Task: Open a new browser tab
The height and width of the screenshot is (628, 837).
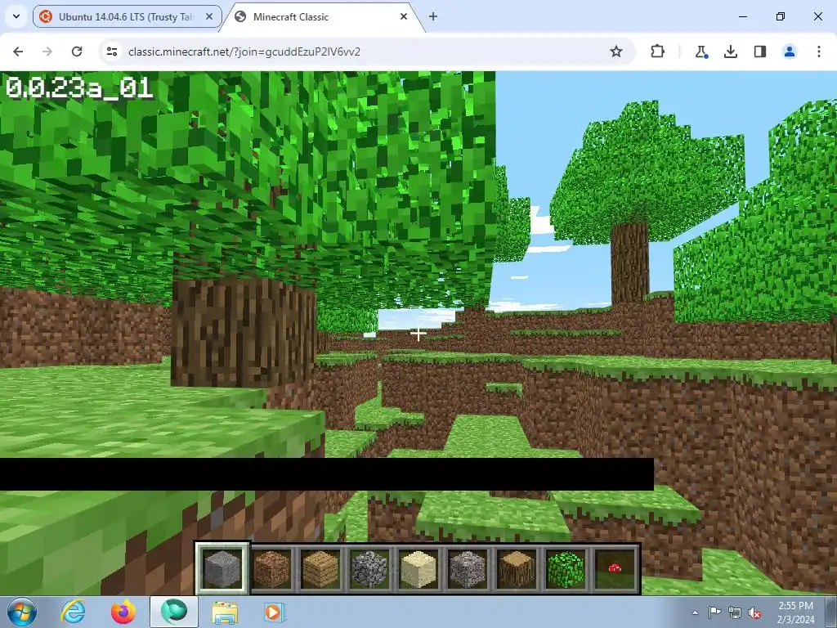Action: click(x=433, y=16)
